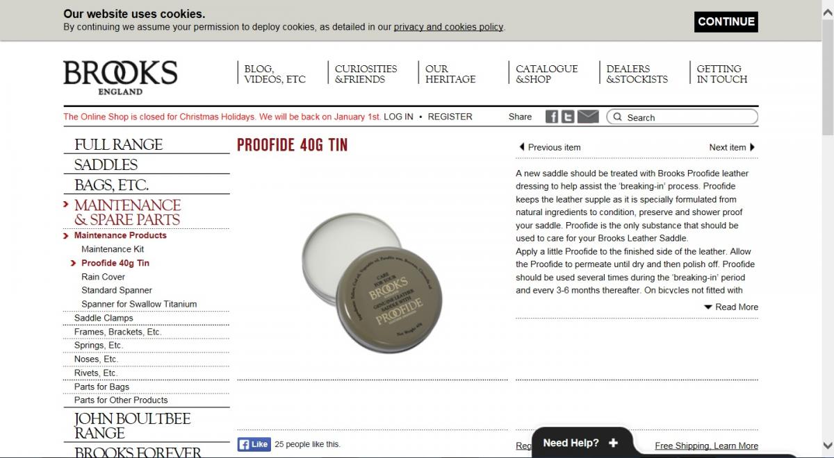The height and width of the screenshot is (458, 834).
Task: Click the search magnifier icon
Action: [617, 117]
